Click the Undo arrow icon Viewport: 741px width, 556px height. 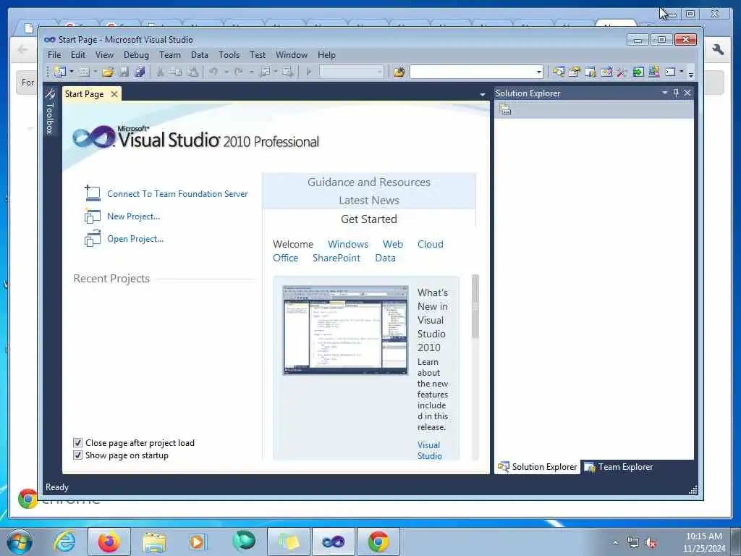coord(213,72)
